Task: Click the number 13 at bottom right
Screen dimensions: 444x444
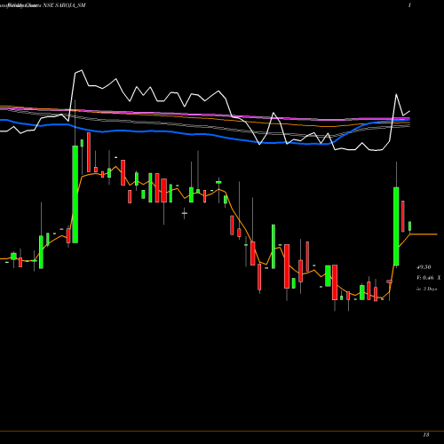Action: click(426, 435)
